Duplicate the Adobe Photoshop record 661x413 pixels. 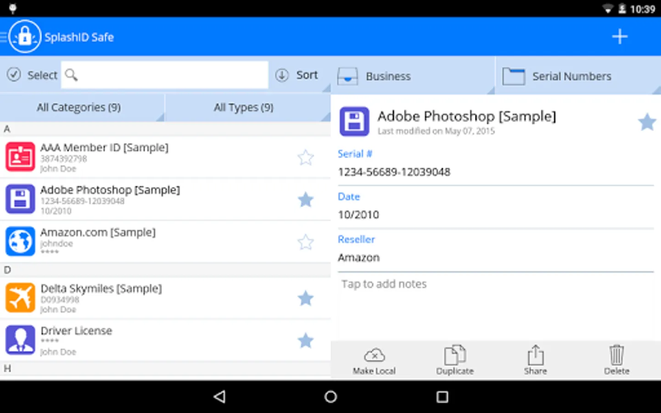coord(455,360)
